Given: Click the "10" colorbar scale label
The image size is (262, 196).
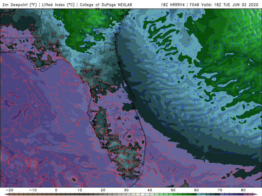Looking at the screenshot, I should point(80,190).
